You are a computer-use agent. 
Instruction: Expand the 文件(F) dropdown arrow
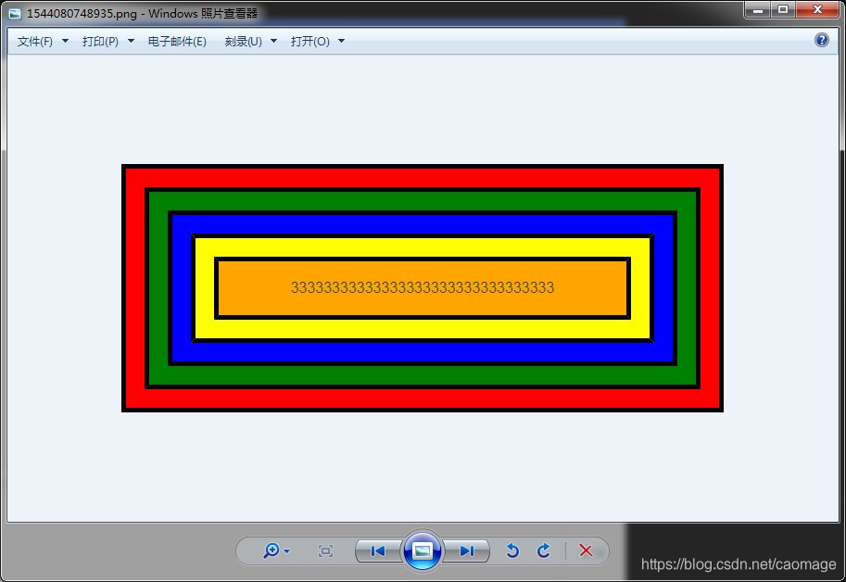[65, 41]
